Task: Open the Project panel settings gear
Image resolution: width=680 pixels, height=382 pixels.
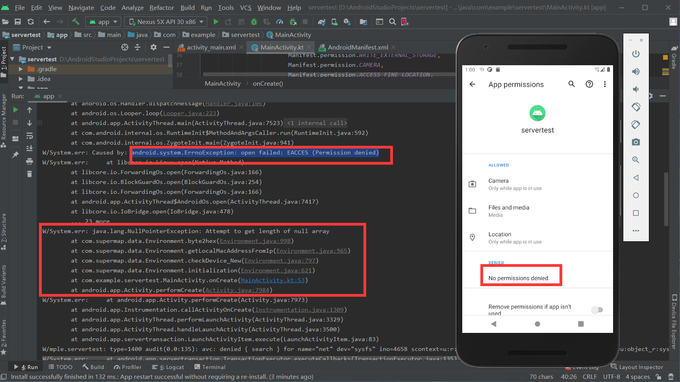Action: pos(154,47)
